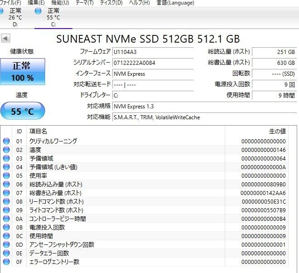Viewport: 299px width, 273px height.
Task: Click status icon for データエラー回数 row
Action: click(x=6, y=253)
